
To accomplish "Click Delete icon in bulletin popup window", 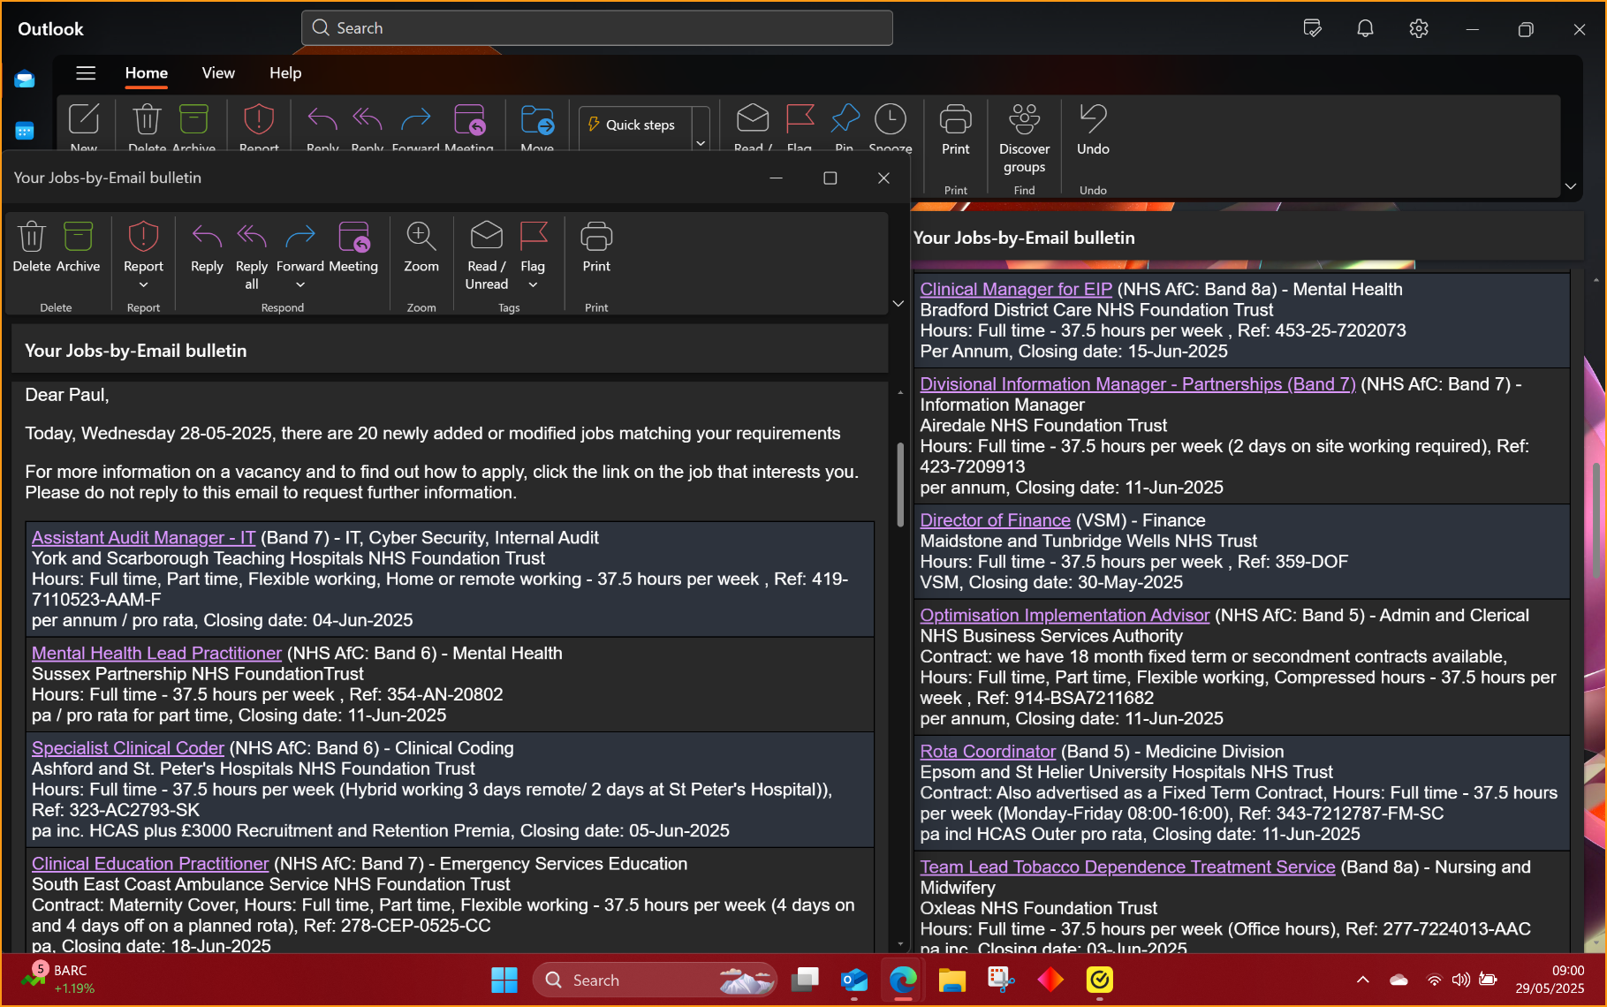I will point(32,237).
